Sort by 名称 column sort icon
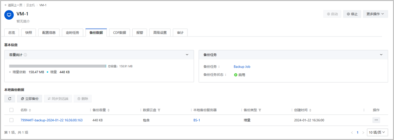The image size is (394, 140). click(x=30, y=110)
